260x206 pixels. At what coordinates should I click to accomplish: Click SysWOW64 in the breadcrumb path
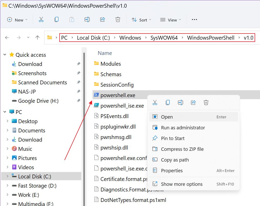164,38
